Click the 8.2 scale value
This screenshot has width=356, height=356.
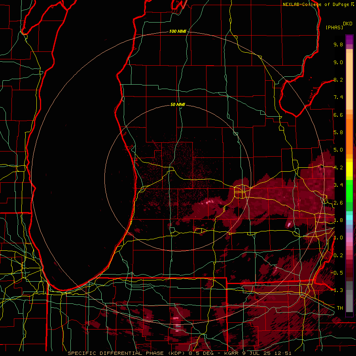[x=338, y=80]
